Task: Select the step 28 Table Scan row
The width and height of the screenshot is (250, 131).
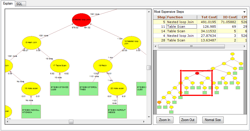Action: click(x=200, y=40)
